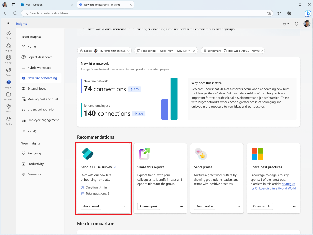The image size is (313, 235).
Task: Click the Send praise button
Action: coord(205,206)
